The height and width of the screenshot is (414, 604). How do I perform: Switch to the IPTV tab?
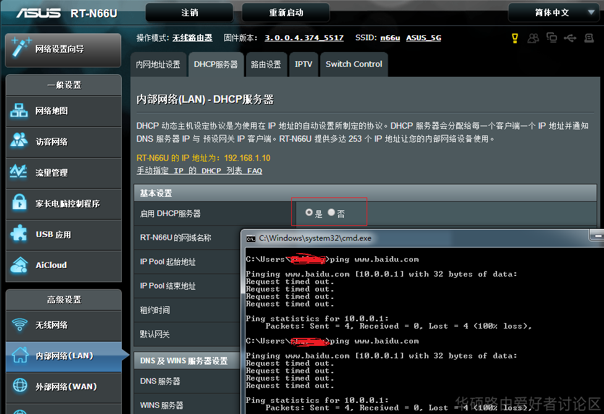304,64
